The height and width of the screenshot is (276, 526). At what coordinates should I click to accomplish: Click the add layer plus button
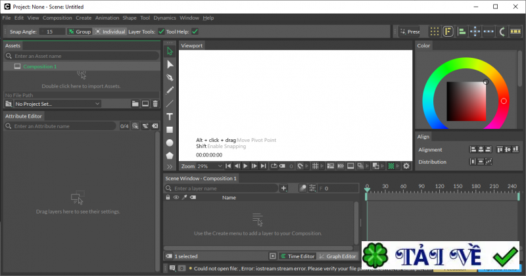284,189
